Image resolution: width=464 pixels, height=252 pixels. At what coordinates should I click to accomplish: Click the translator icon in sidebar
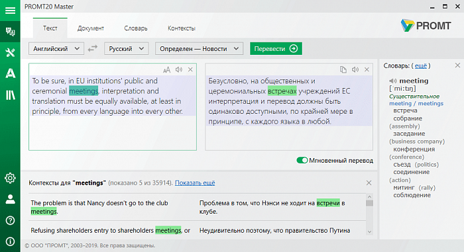[x=10, y=32]
